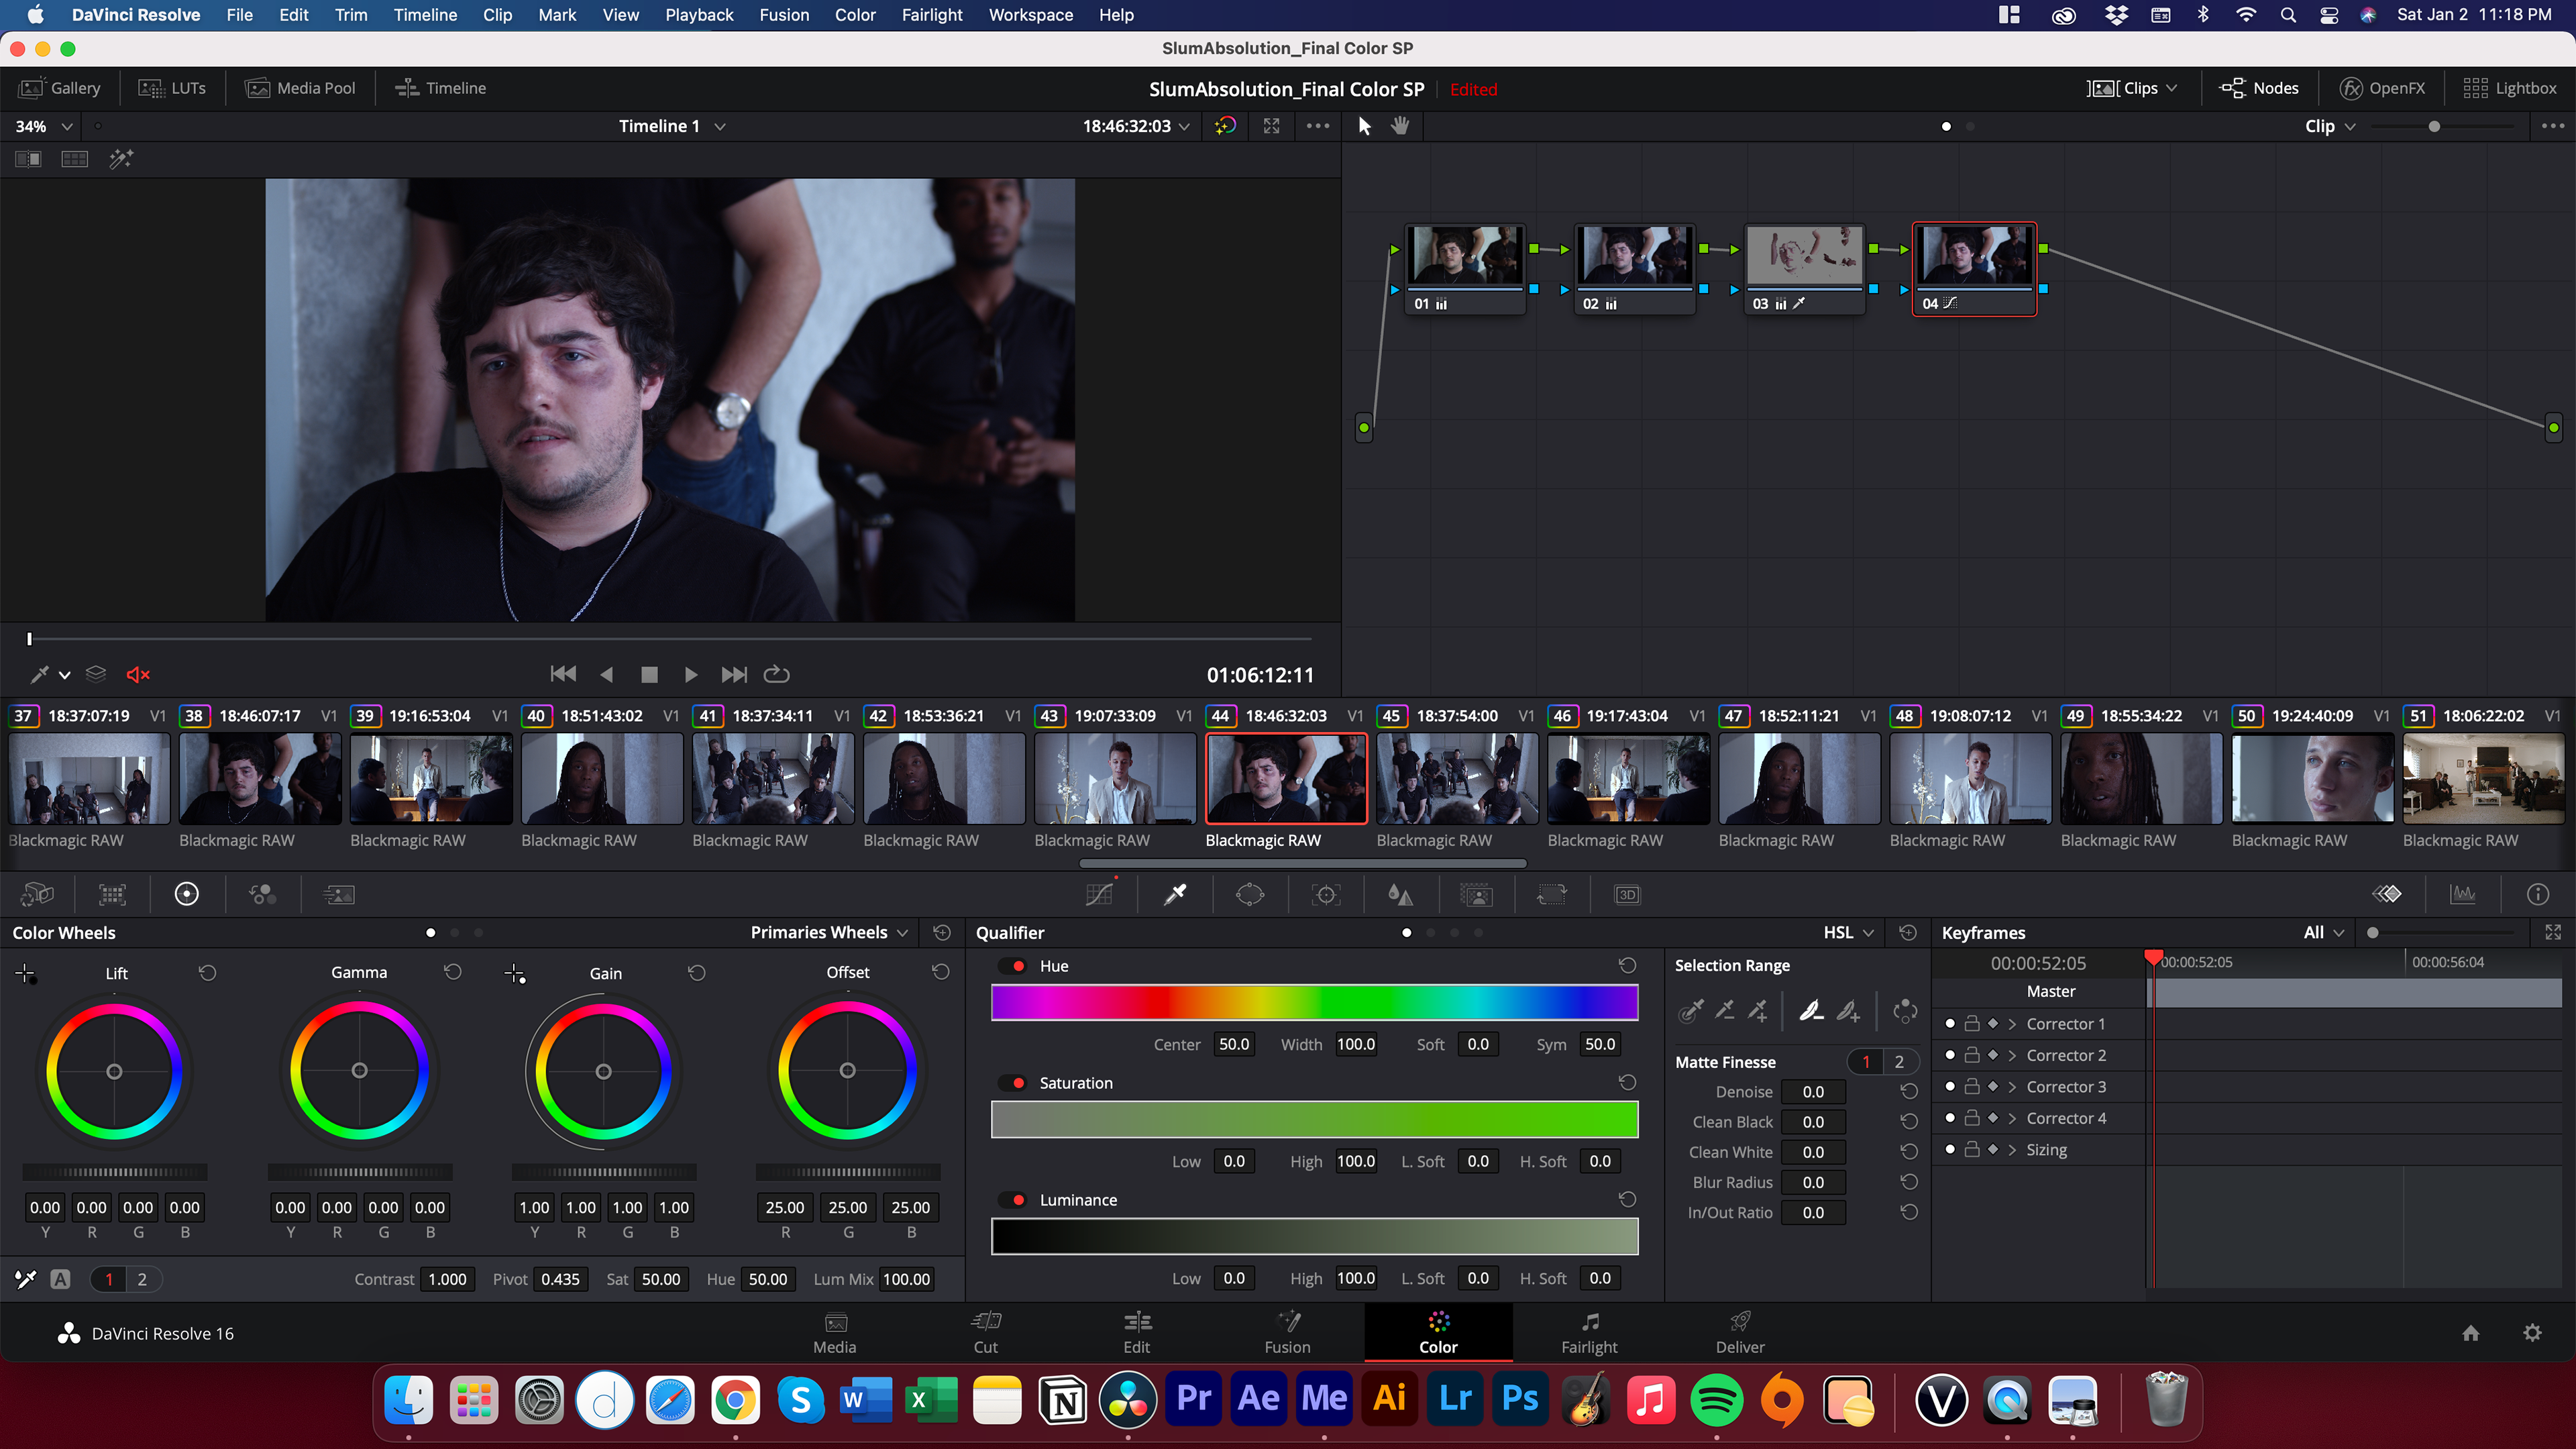Click the Contrast value field
This screenshot has width=2576, height=1449.
(x=447, y=1279)
